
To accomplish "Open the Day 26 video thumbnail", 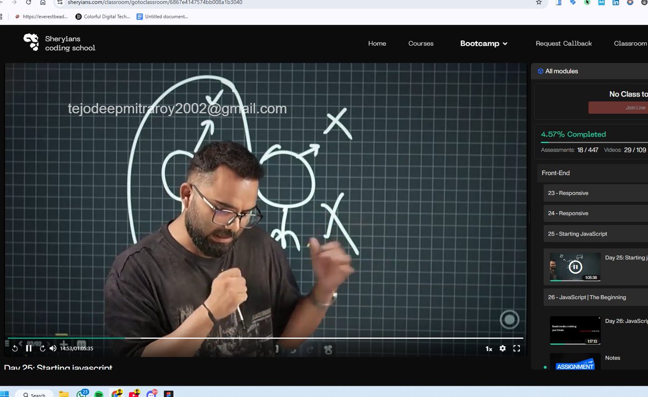I will click(x=575, y=330).
